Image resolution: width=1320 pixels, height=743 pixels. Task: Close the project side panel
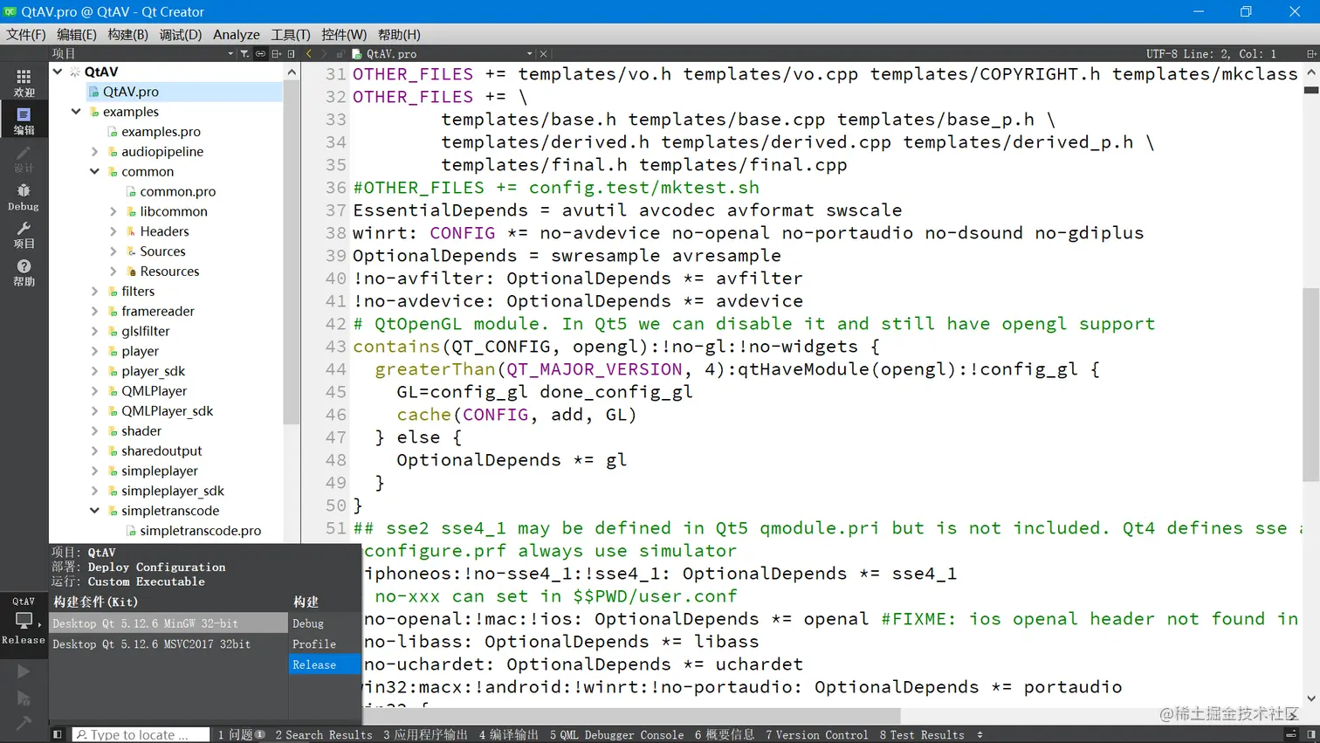pyautogui.click(x=292, y=54)
